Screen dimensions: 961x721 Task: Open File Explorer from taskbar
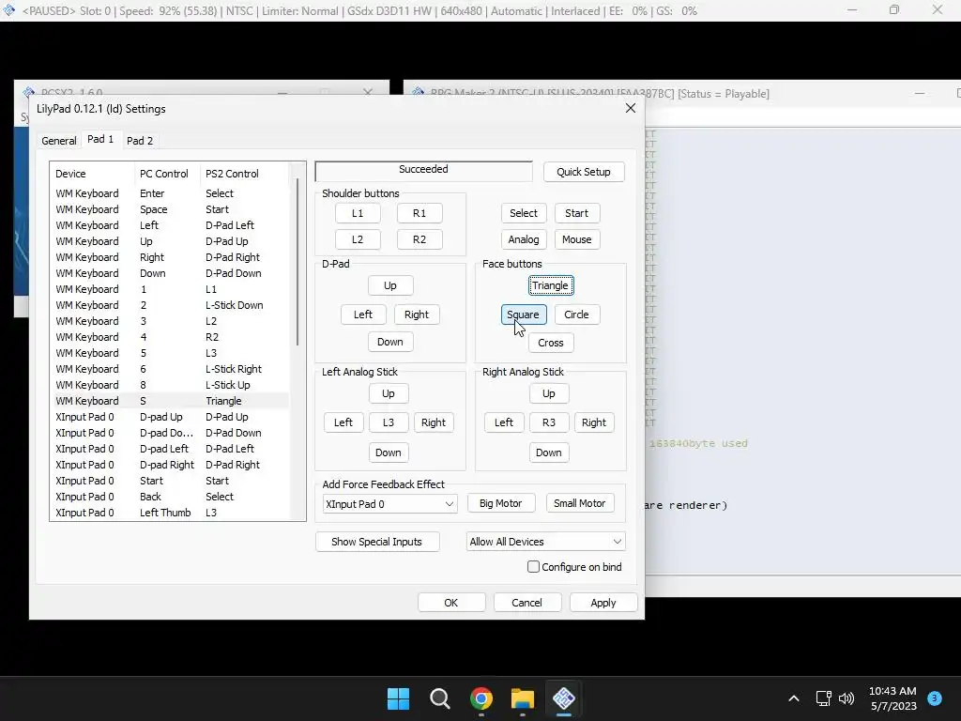point(523,698)
